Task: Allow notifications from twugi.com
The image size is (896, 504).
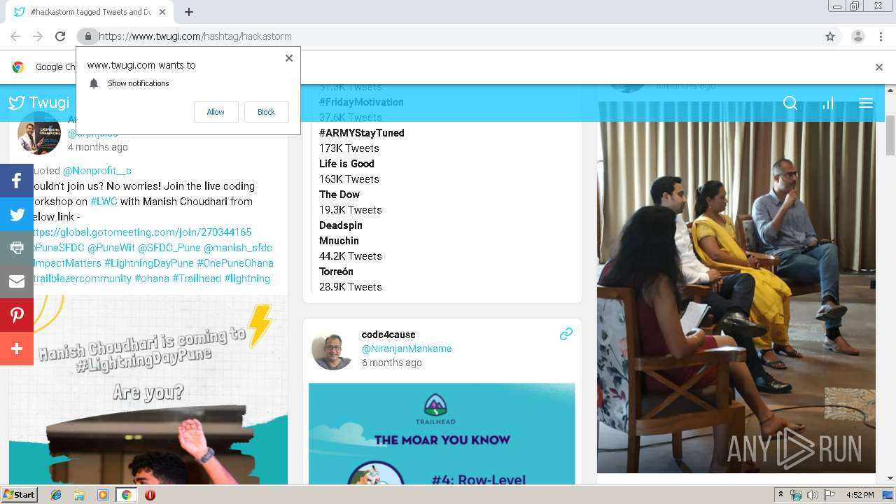Action: pos(216,112)
